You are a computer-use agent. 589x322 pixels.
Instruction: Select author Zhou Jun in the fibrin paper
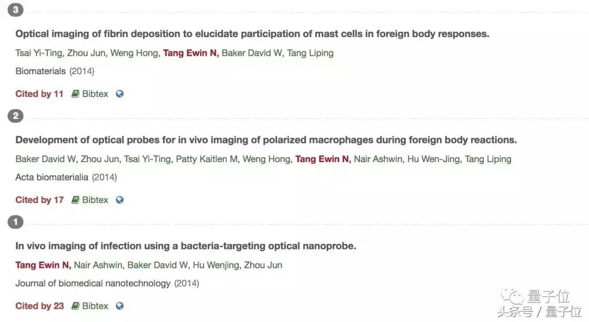[85, 53]
